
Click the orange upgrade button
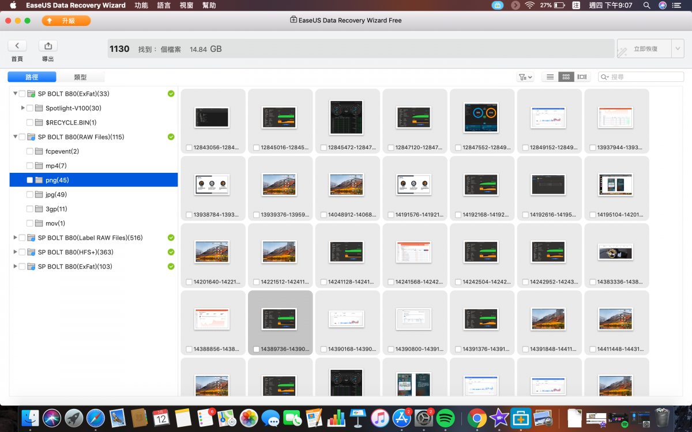(x=66, y=21)
